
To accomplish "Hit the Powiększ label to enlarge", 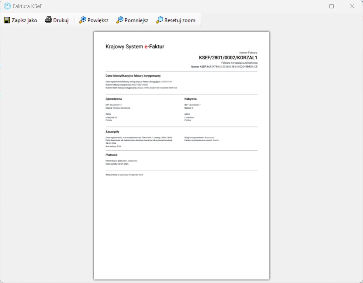I will (98, 20).
